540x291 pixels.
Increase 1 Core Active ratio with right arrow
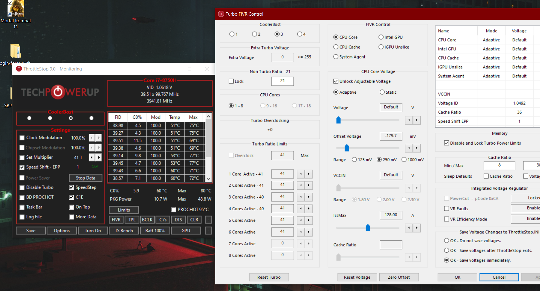(x=309, y=174)
